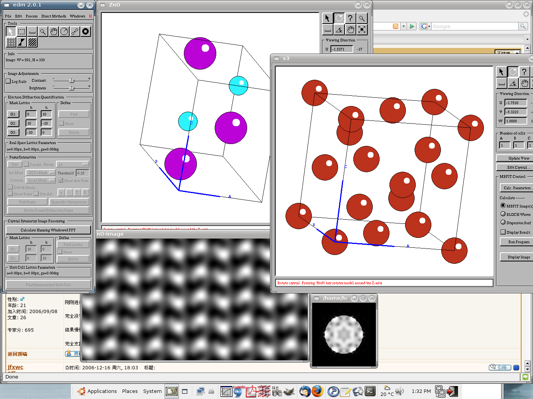Toggle Show Ave Peak checkbox
The height and width of the screenshot is (399, 533).
[x=61, y=180]
